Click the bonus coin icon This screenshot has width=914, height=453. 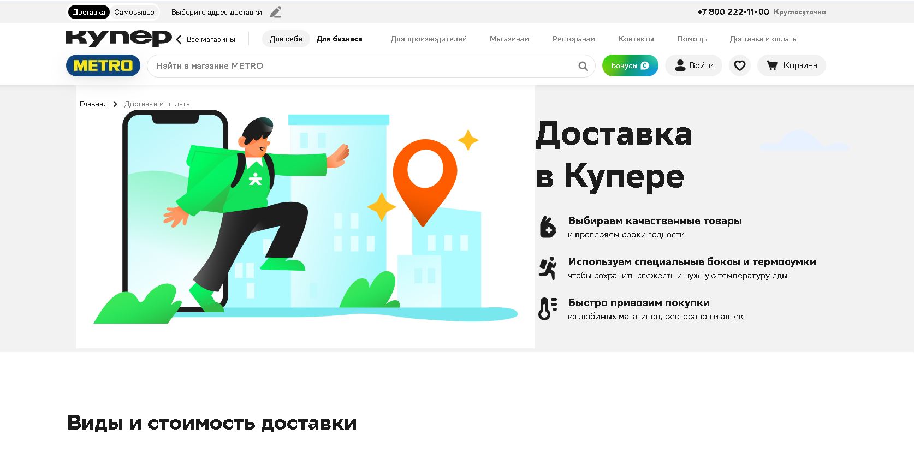click(645, 65)
